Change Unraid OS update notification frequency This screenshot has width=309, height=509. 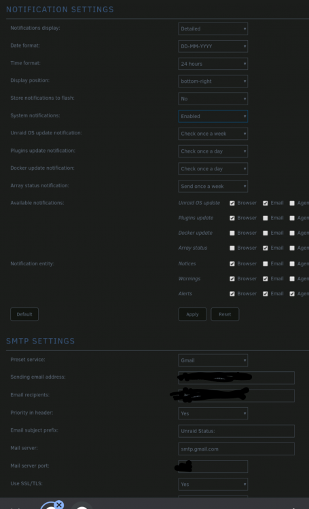tap(213, 134)
